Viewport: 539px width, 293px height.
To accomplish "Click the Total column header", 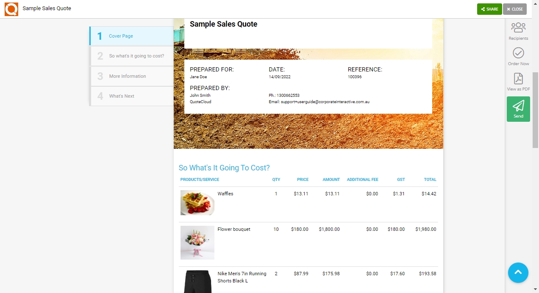I will 430,180.
